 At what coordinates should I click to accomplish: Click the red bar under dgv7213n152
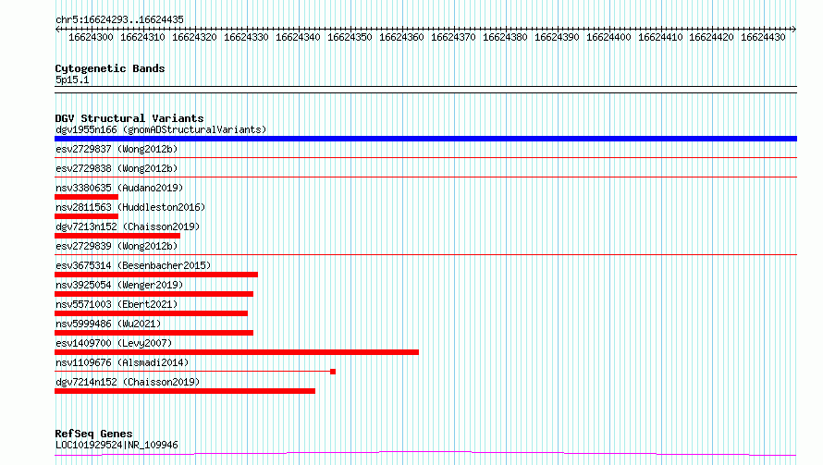pos(117,236)
